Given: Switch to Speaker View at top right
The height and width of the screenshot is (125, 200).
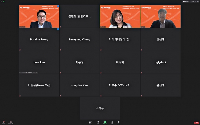Looking at the screenshot, I should (186, 2).
